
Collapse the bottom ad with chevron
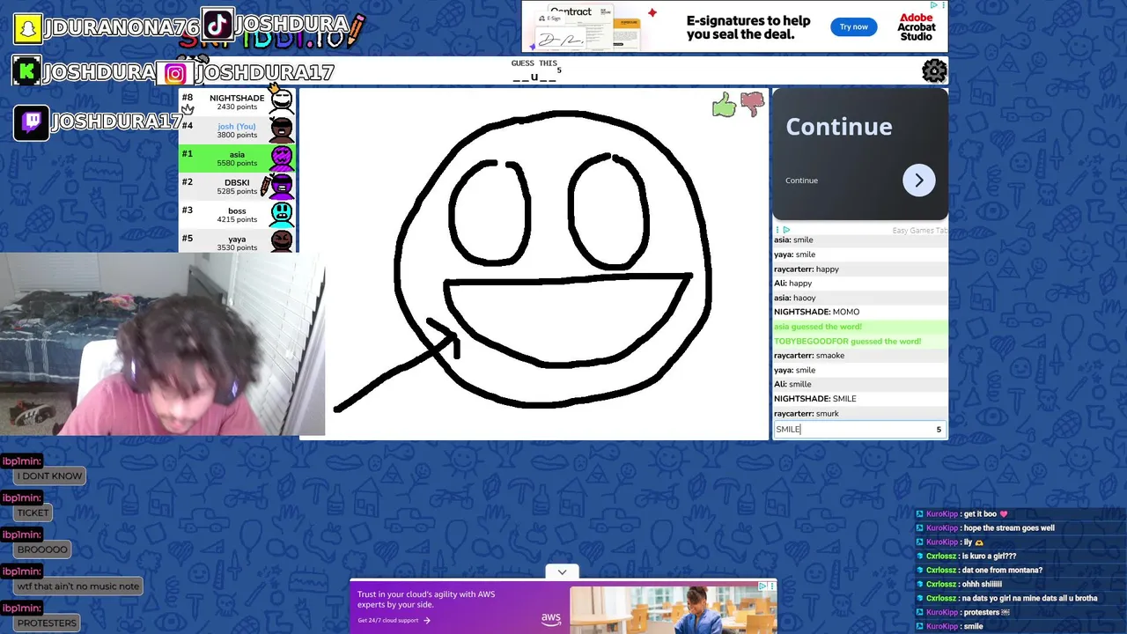click(x=562, y=571)
